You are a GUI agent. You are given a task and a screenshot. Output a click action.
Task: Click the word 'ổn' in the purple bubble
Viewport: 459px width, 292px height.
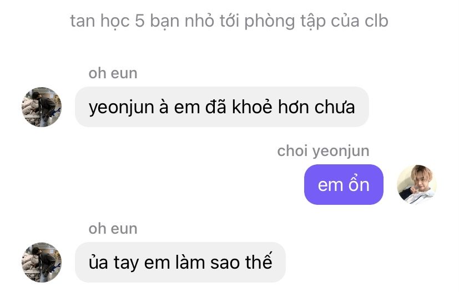pyautogui.click(x=359, y=184)
